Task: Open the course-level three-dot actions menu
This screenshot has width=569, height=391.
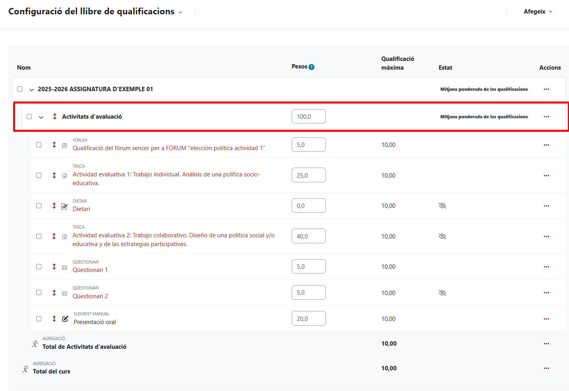Action: [546, 89]
